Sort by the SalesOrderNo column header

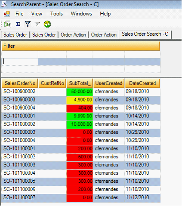coord(20,83)
